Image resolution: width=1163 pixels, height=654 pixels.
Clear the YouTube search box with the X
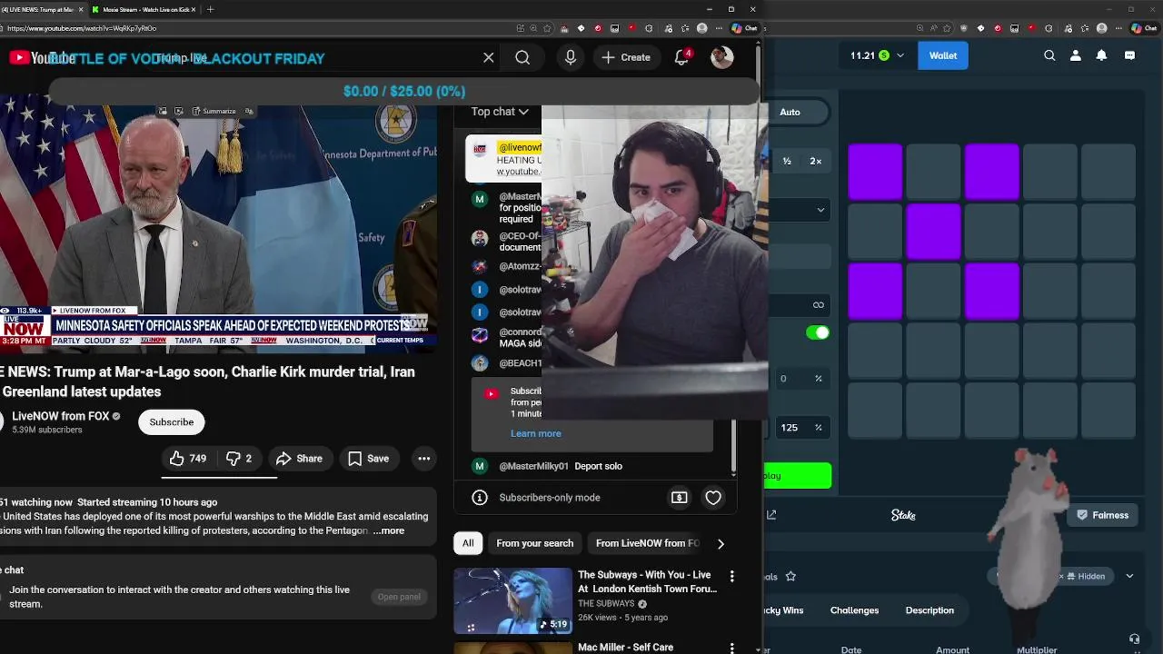click(489, 58)
